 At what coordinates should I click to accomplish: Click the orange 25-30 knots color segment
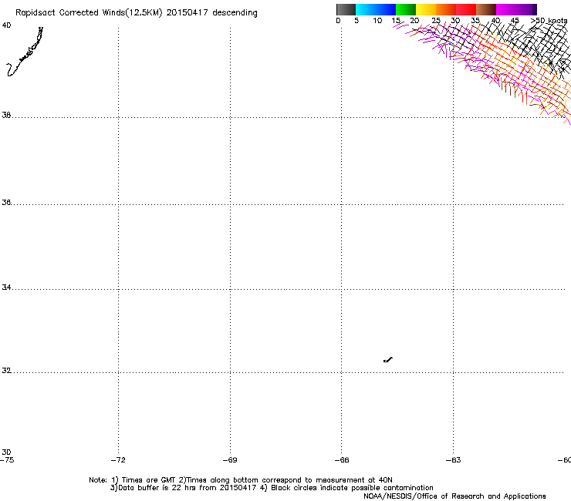446,9
